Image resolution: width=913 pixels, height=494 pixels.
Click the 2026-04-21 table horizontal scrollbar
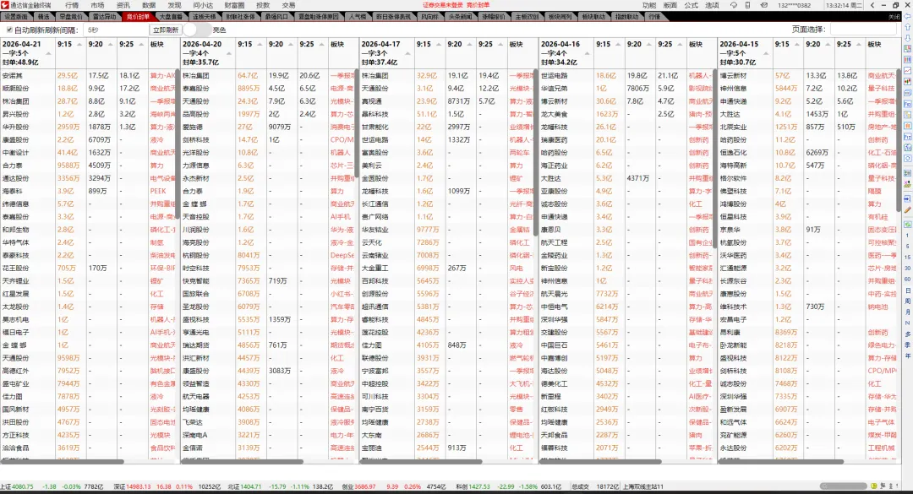[x=62, y=462]
